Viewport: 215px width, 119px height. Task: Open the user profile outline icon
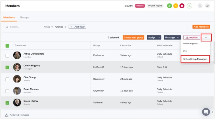(x=190, y=6)
